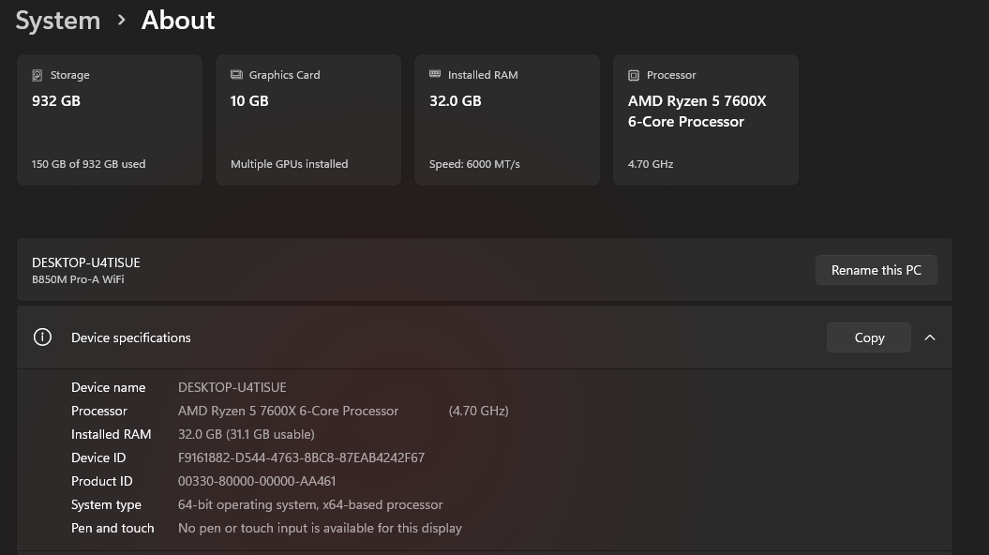
Task: Collapse the Device specifications section chevron
Action: (930, 337)
